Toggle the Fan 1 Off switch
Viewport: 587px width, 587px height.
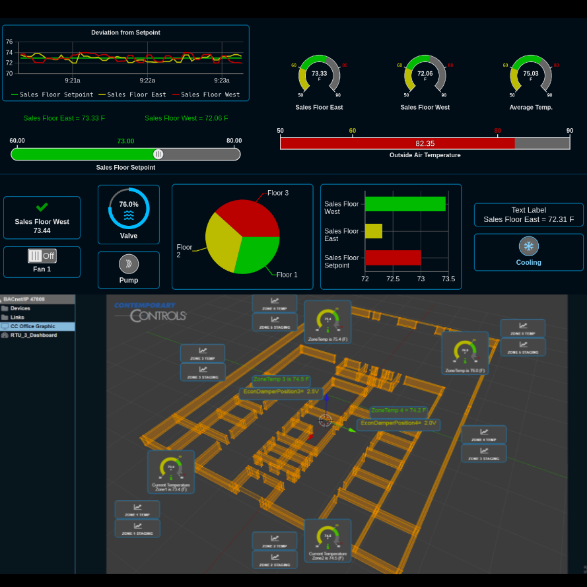point(42,256)
